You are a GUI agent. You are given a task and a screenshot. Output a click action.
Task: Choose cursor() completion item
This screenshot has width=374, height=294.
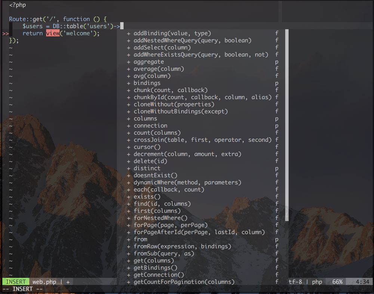203,147
